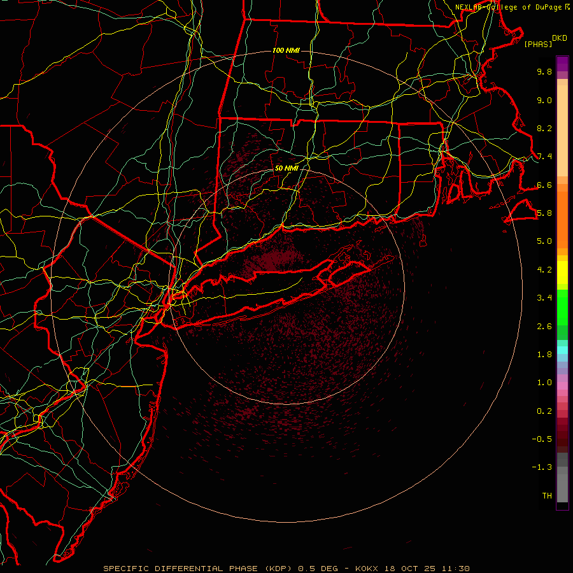
Task: Pick the purple swatch at top of legend
Action: [x=562, y=64]
